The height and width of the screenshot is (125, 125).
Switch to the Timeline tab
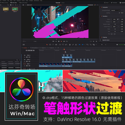click(25, 48)
